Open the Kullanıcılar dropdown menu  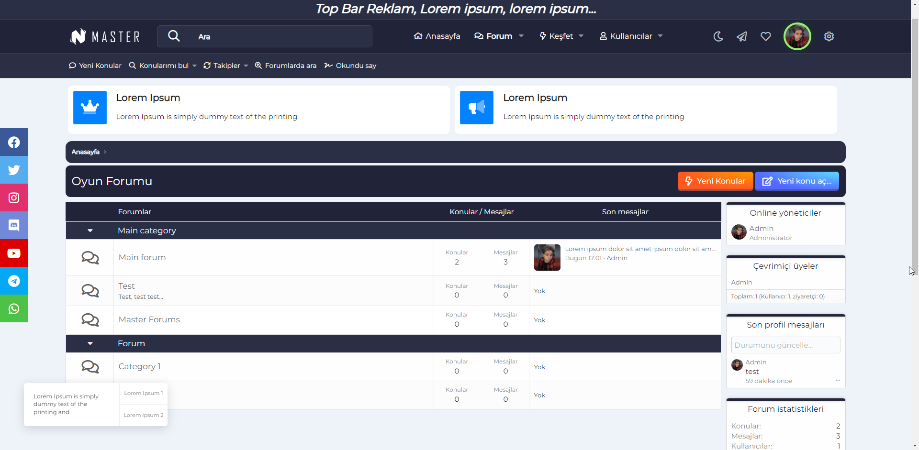tap(631, 36)
